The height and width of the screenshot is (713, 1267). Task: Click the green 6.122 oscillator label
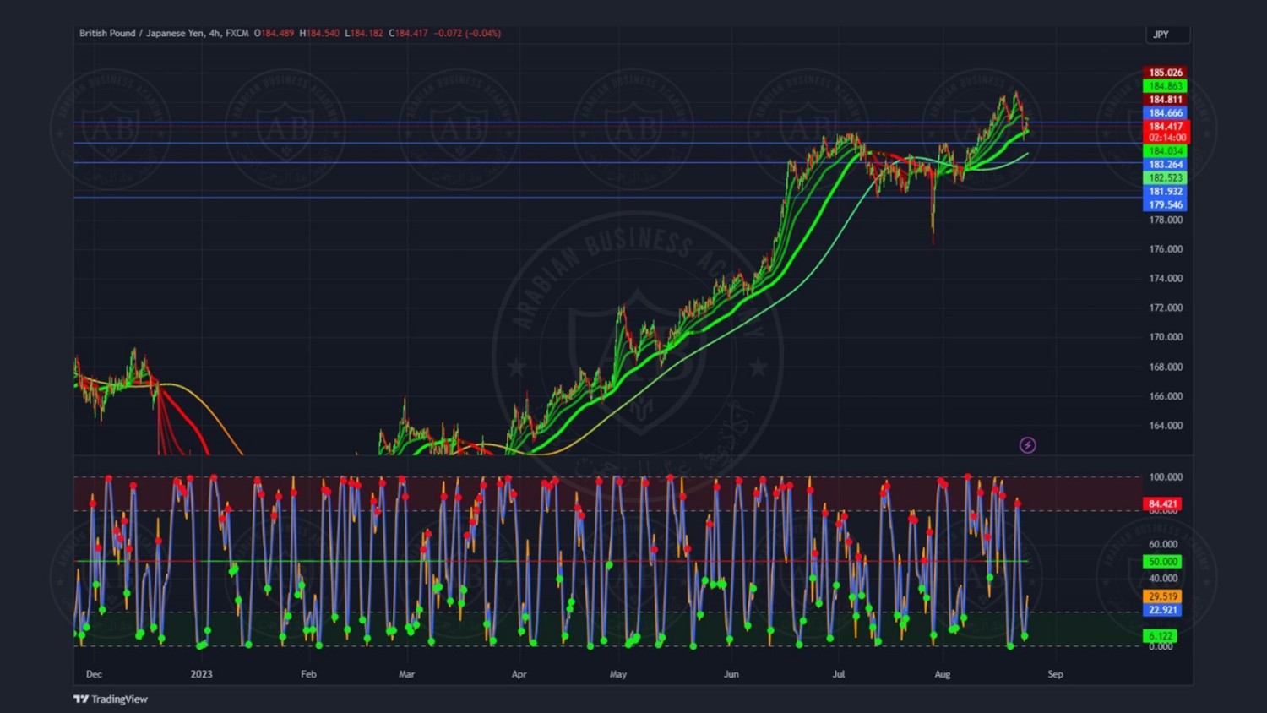click(x=1161, y=636)
